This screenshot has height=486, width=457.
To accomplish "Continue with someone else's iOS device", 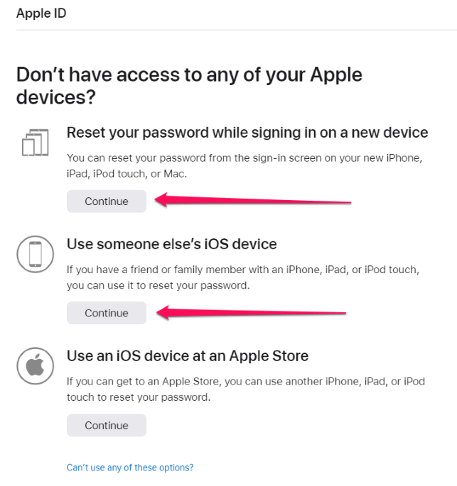I will 107,313.
